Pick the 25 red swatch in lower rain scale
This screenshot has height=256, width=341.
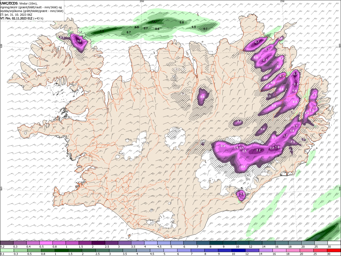(320, 250)
